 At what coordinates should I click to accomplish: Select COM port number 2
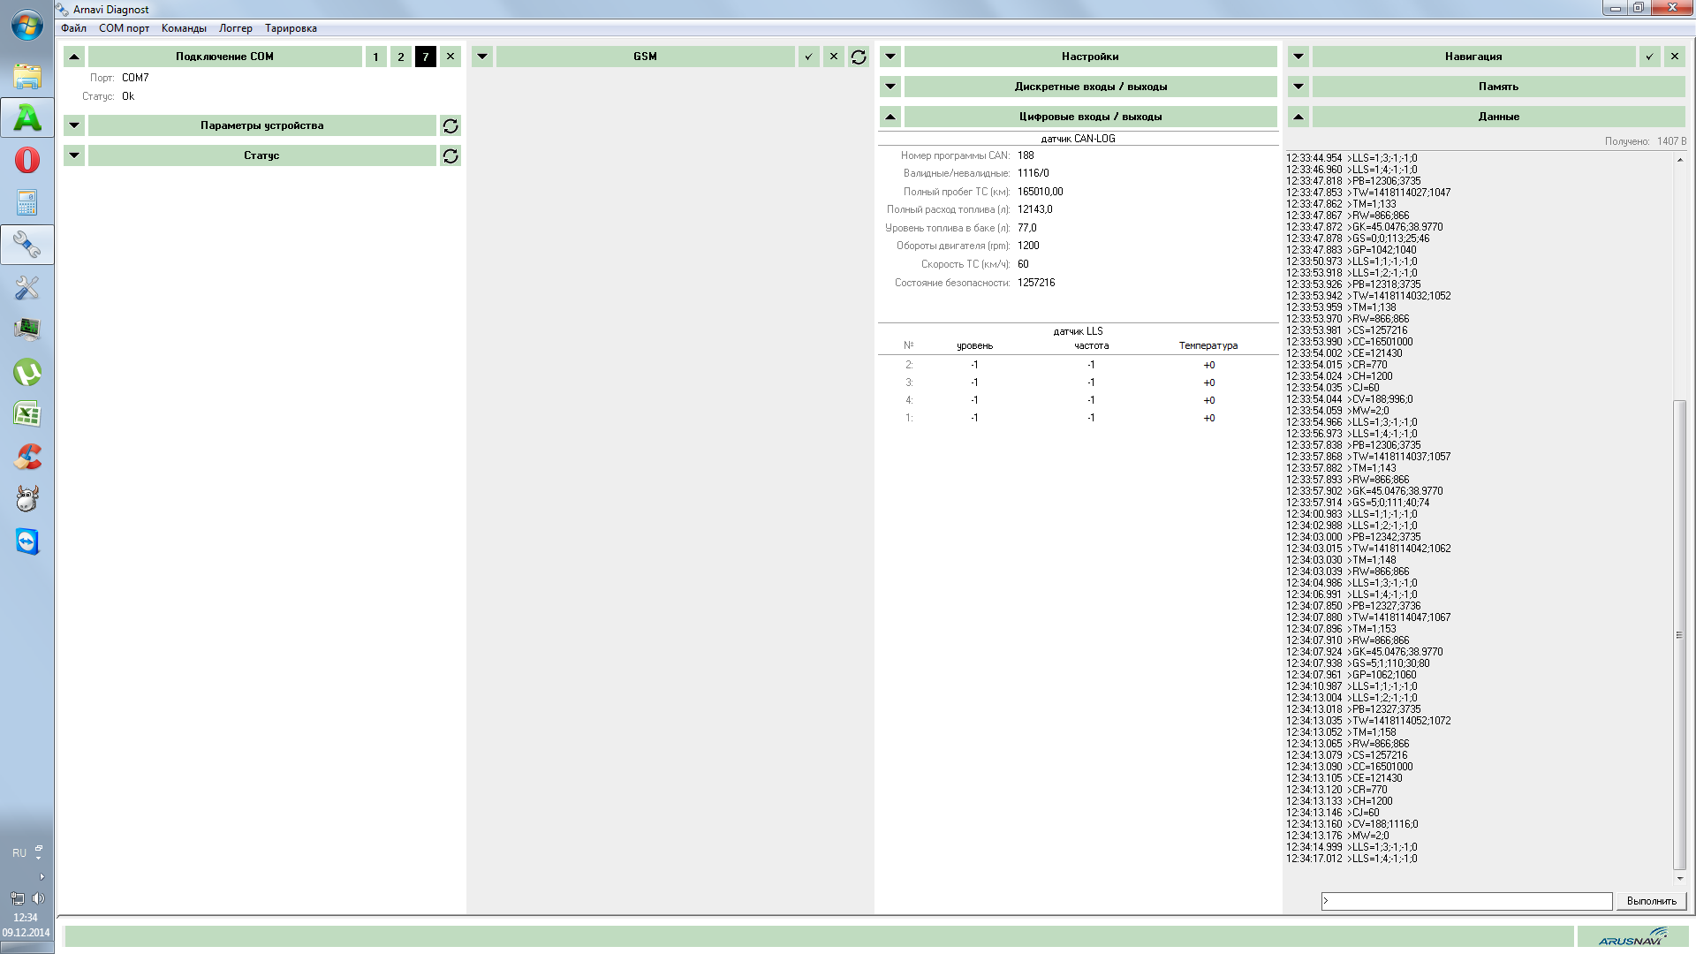pos(401,57)
